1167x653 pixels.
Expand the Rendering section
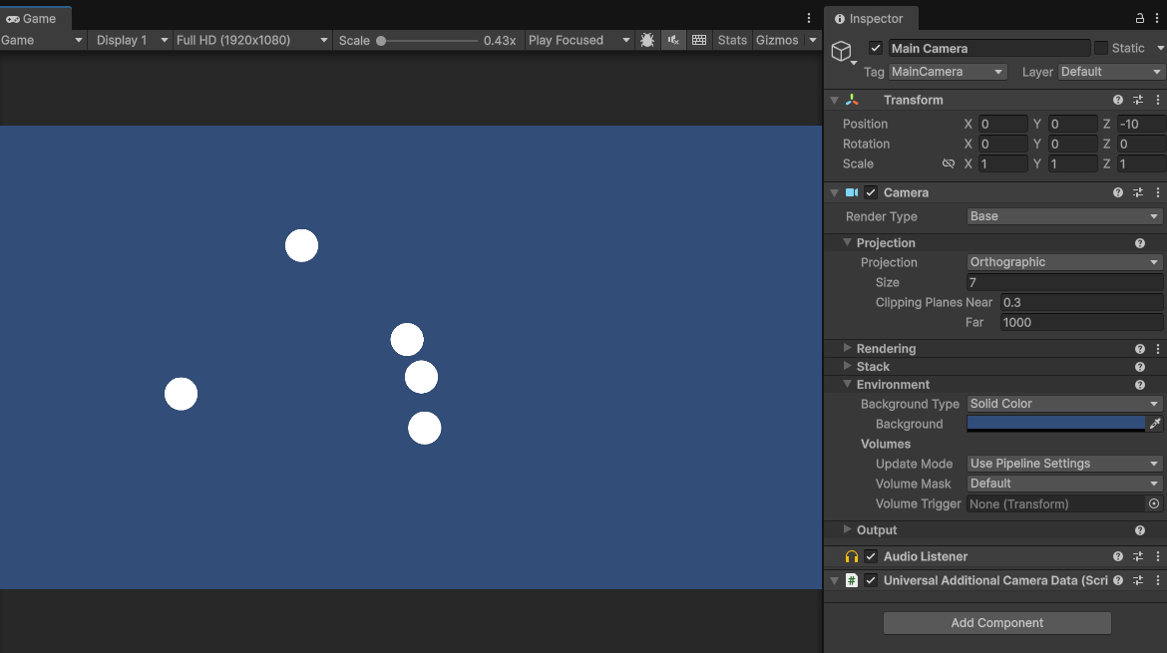coord(847,348)
